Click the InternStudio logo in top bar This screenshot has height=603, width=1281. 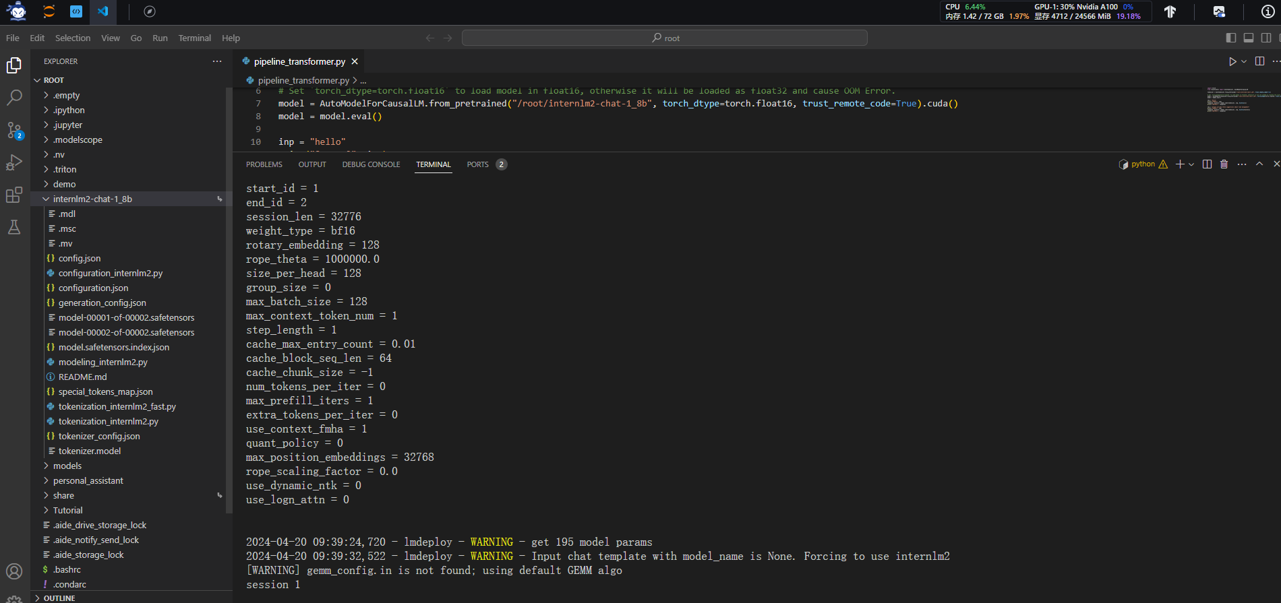pyautogui.click(x=16, y=11)
